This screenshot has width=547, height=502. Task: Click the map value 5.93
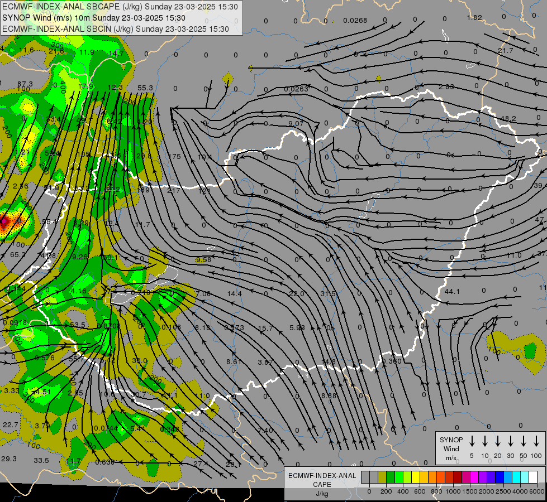click(297, 327)
